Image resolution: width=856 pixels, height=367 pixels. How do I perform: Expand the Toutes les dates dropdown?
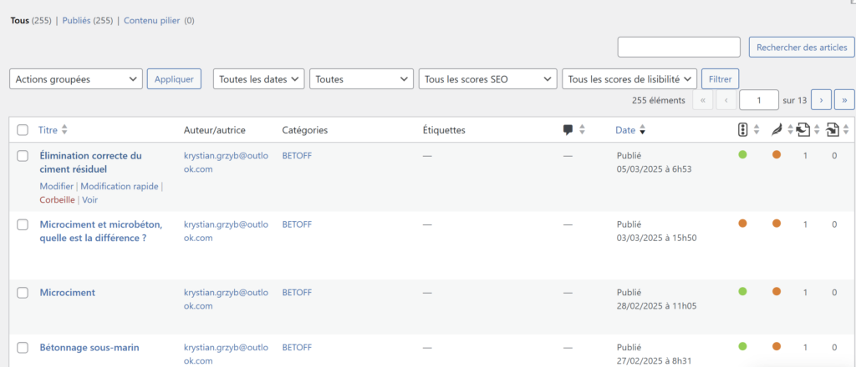click(258, 79)
